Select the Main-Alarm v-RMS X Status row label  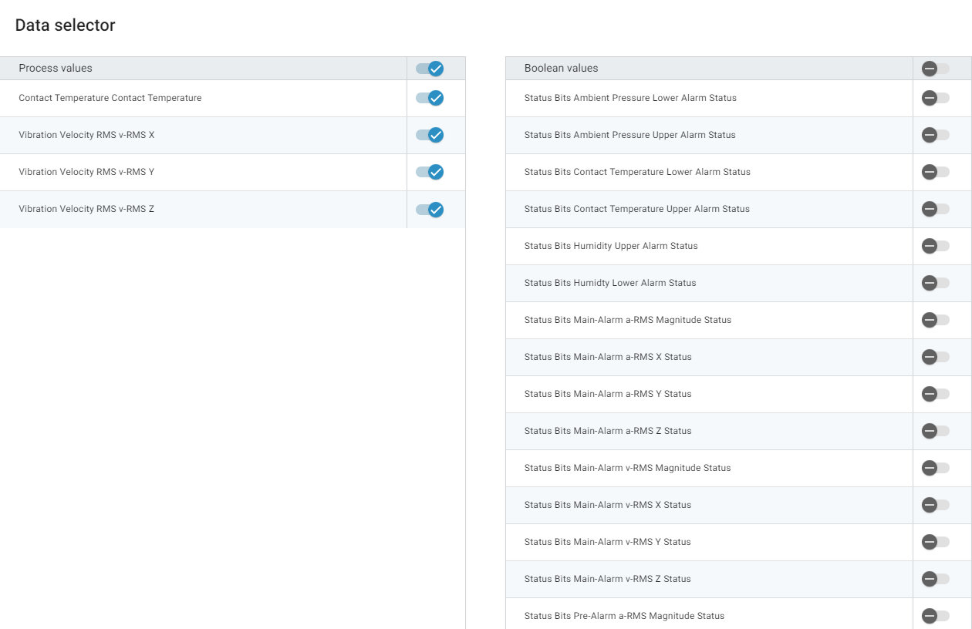tap(607, 505)
